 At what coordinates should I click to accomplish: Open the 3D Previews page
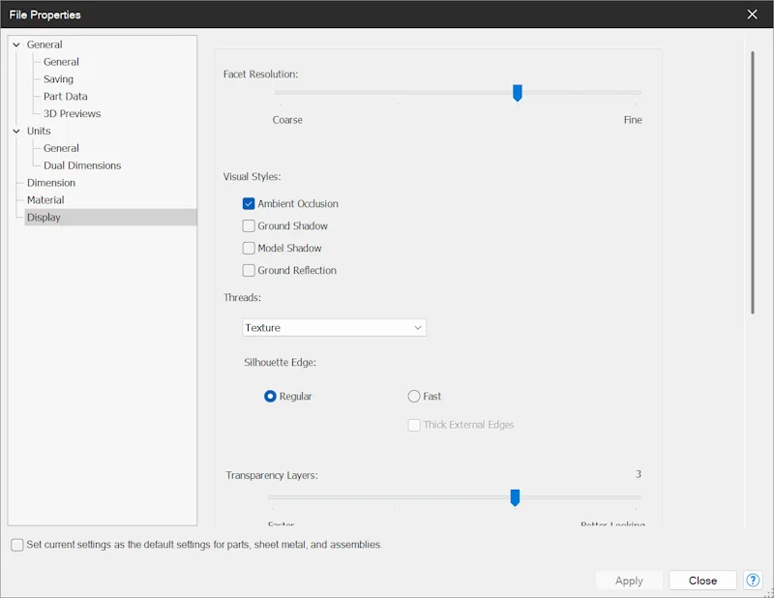[x=72, y=113]
